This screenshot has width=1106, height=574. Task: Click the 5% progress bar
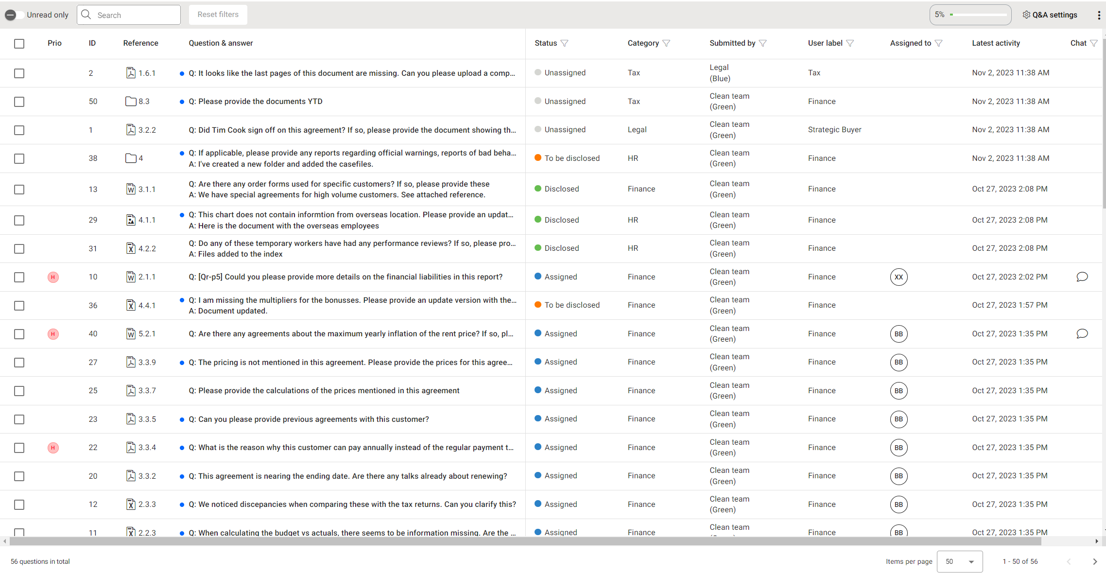(970, 15)
